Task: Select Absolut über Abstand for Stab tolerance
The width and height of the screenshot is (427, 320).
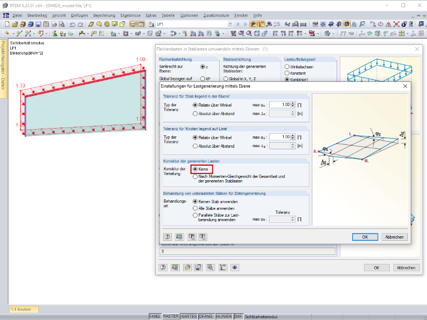Action: tap(195, 114)
